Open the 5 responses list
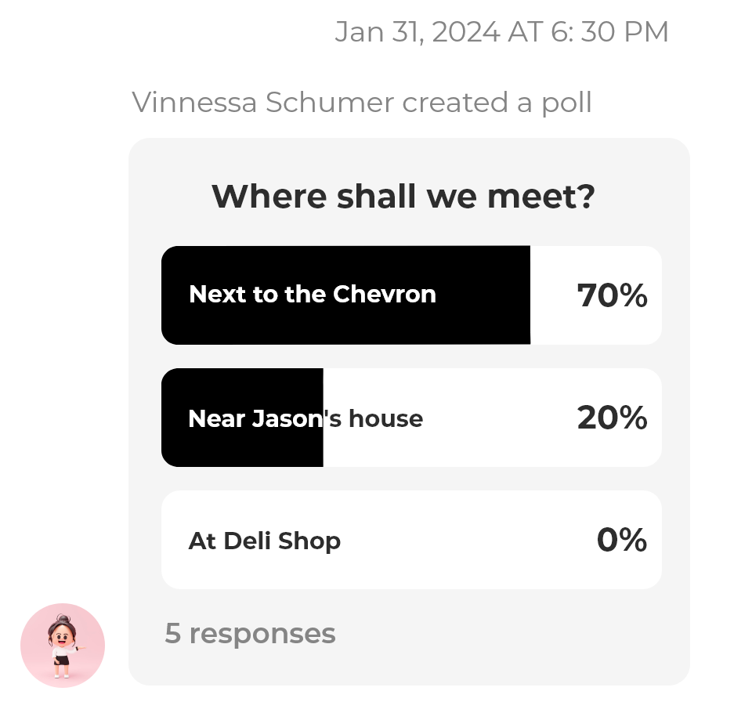 (250, 634)
